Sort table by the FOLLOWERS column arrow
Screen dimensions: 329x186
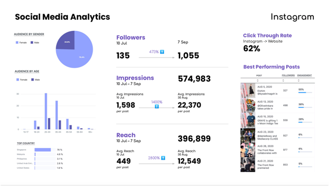coord(283,81)
